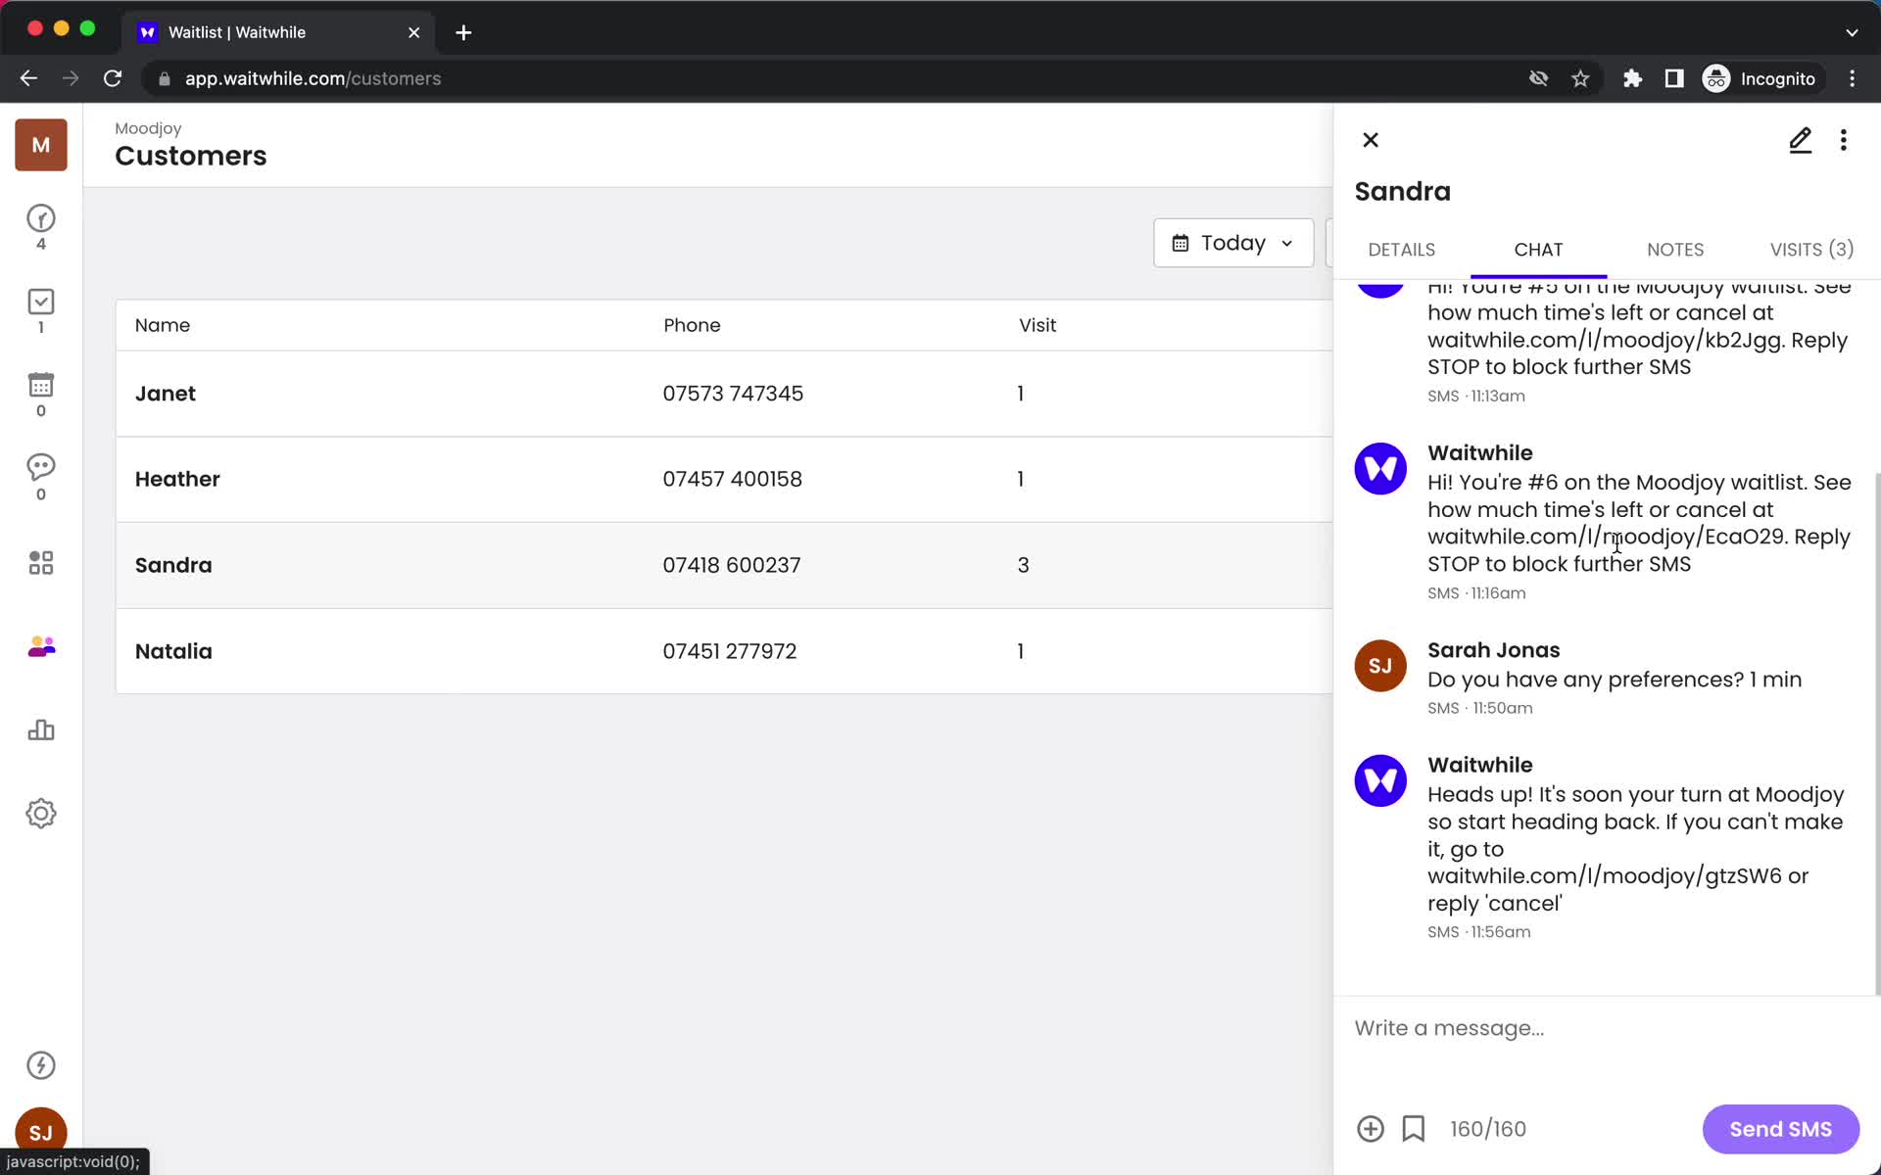Edit Sandra's details with pencil icon
The width and height of the screenshot is (1881, 1175).
(1801, 140)
